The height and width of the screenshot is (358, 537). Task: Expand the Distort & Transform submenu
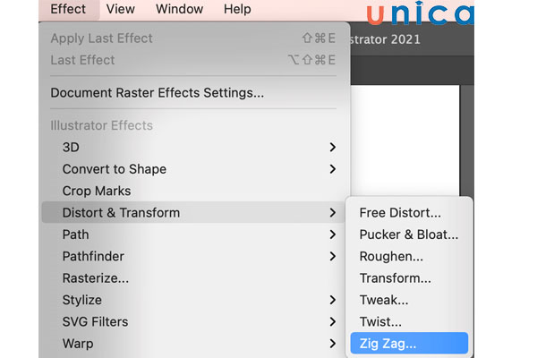pos(121,213)
